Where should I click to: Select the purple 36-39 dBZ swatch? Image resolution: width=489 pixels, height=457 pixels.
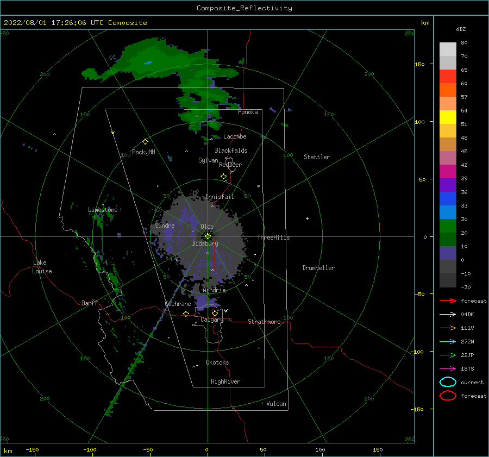pos(448,185)
